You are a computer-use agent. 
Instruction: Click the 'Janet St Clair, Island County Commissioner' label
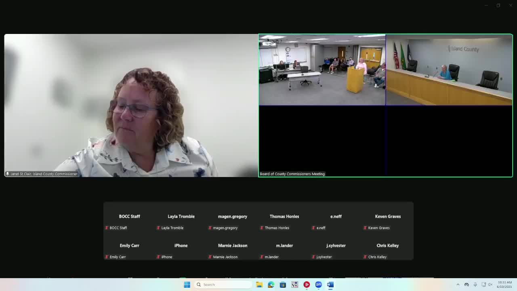point(44,174)
